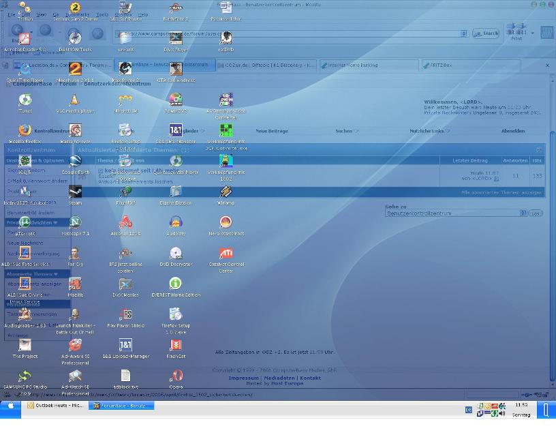Click the Print toolbar icon in Mozilla
Screen dimensions: 556x433
pos(516,32)
